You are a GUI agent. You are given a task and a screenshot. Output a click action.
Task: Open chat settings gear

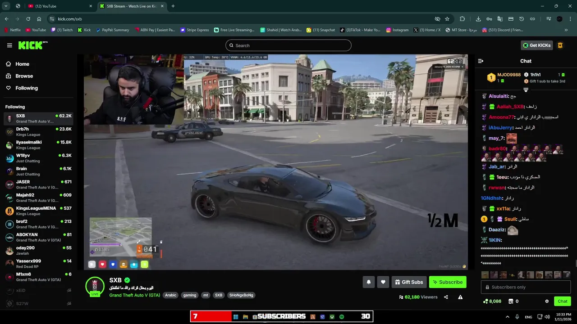(x=547, y=301)
